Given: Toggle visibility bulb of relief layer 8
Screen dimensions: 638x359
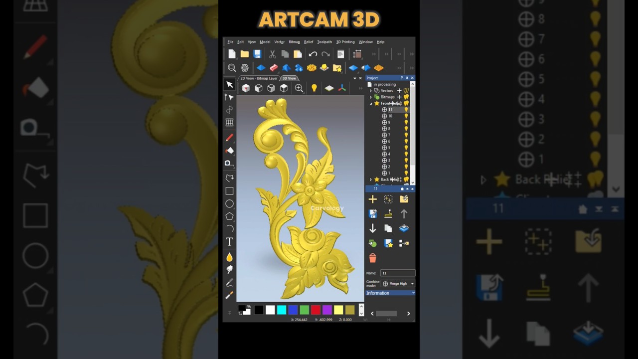Looking at the screenshot, I should [406, 129].
